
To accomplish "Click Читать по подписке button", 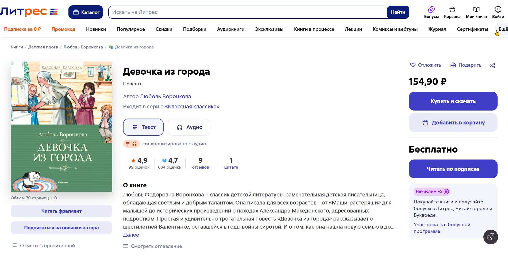I will pos(453,169).
